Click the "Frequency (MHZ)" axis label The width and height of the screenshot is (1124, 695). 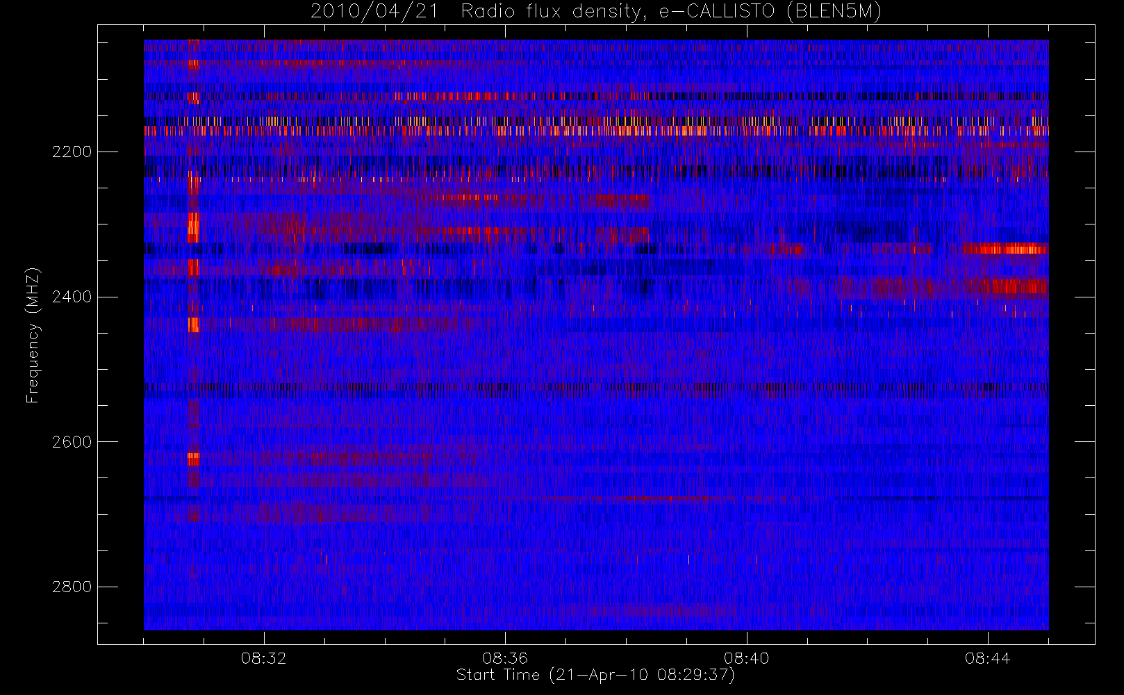(x=33, y=336)
